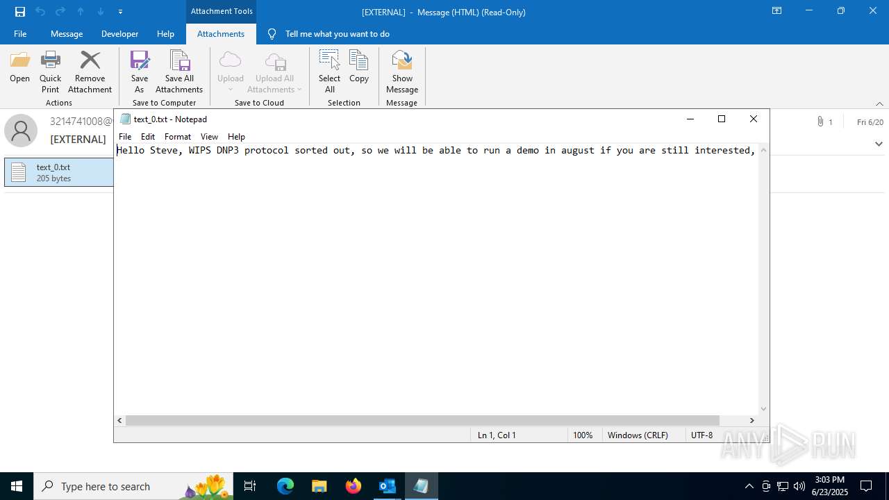The image size is (889, 500).
Task: Click Save All Attachments button
Action: point(179,72)
